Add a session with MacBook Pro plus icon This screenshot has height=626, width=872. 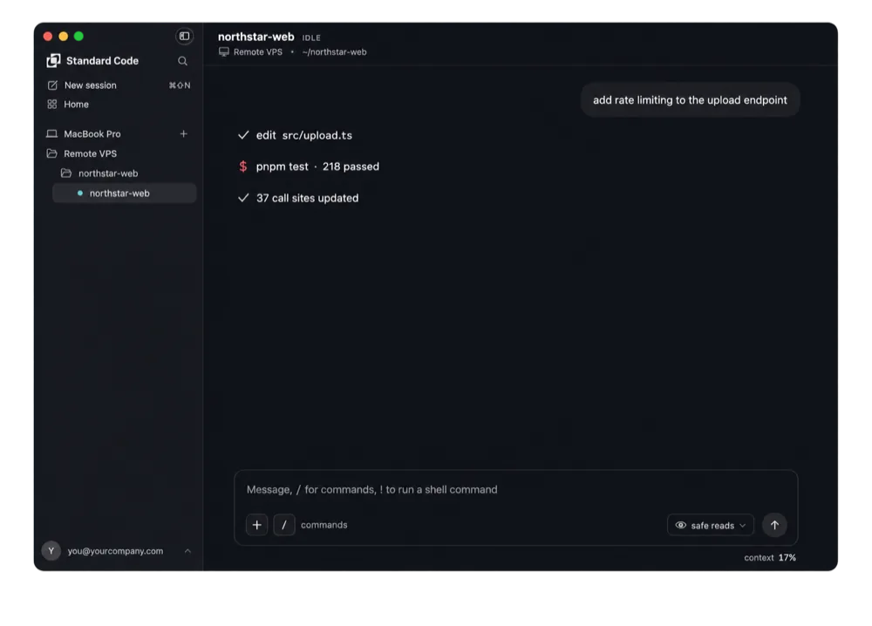click(x=183, y=133)
